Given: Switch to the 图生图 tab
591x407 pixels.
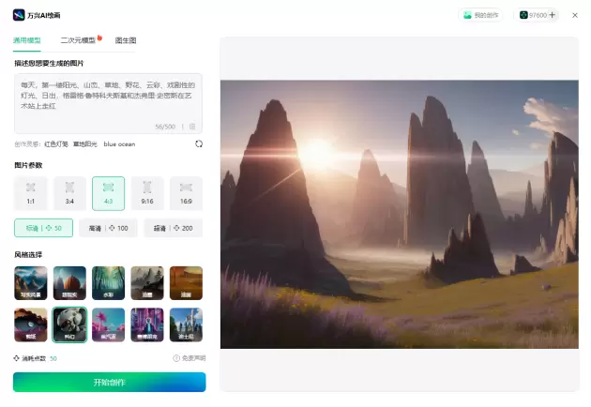Looking at the screenshot, I should 126,41.
